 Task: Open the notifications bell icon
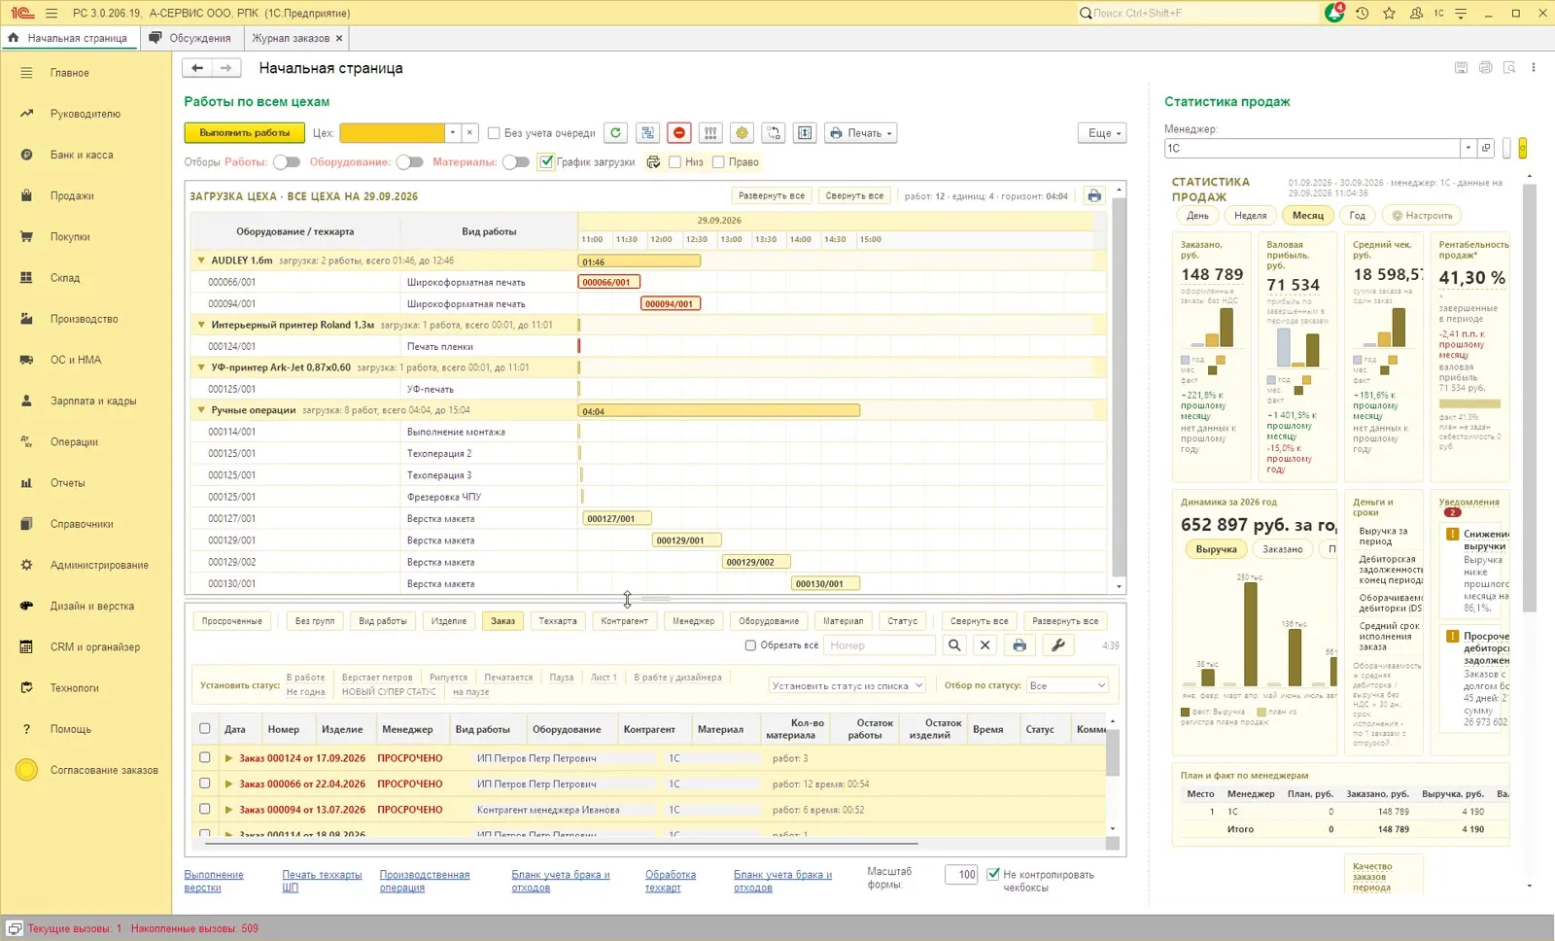[1334, 13]
